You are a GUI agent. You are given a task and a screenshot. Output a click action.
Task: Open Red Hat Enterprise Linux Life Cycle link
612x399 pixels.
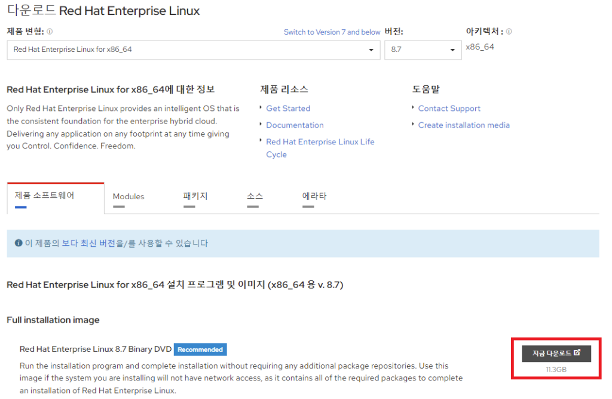pos(320,148)
